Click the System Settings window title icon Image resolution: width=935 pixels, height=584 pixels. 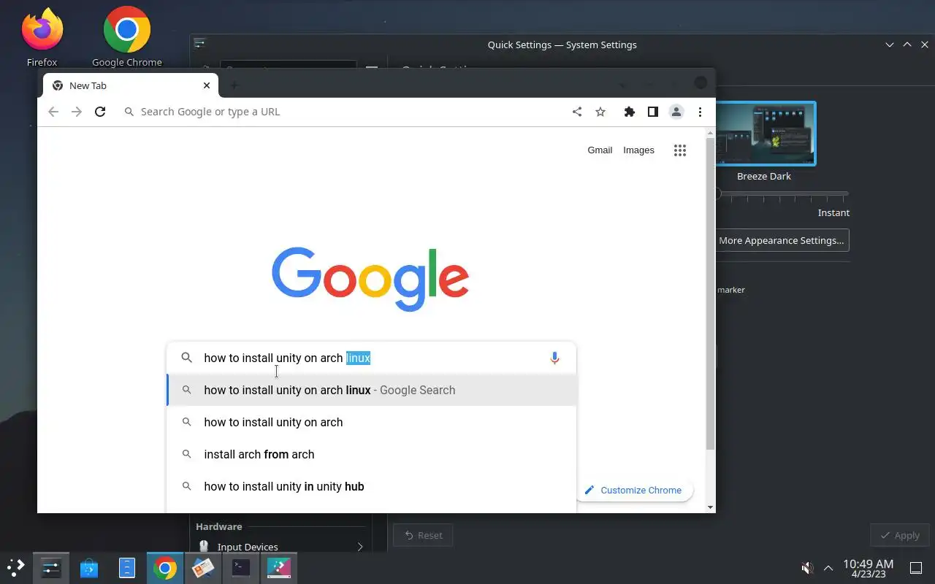[x=200, y=44]
